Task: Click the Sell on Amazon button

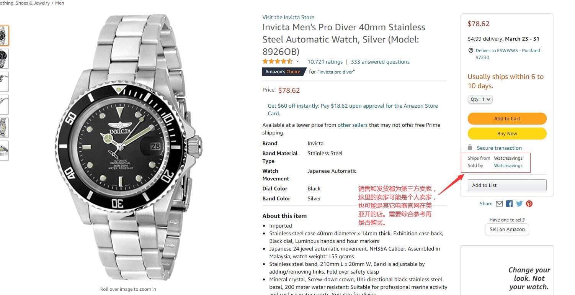Action: pyautogui.click(x=507, y=229)
